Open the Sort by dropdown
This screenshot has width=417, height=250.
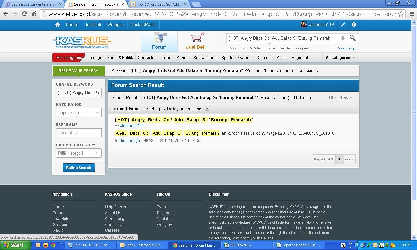tap(340, 98)
